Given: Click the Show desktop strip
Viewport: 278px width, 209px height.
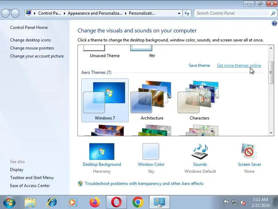Looking at the screenshot, I should pyautogui.click(x=276, y=202).
